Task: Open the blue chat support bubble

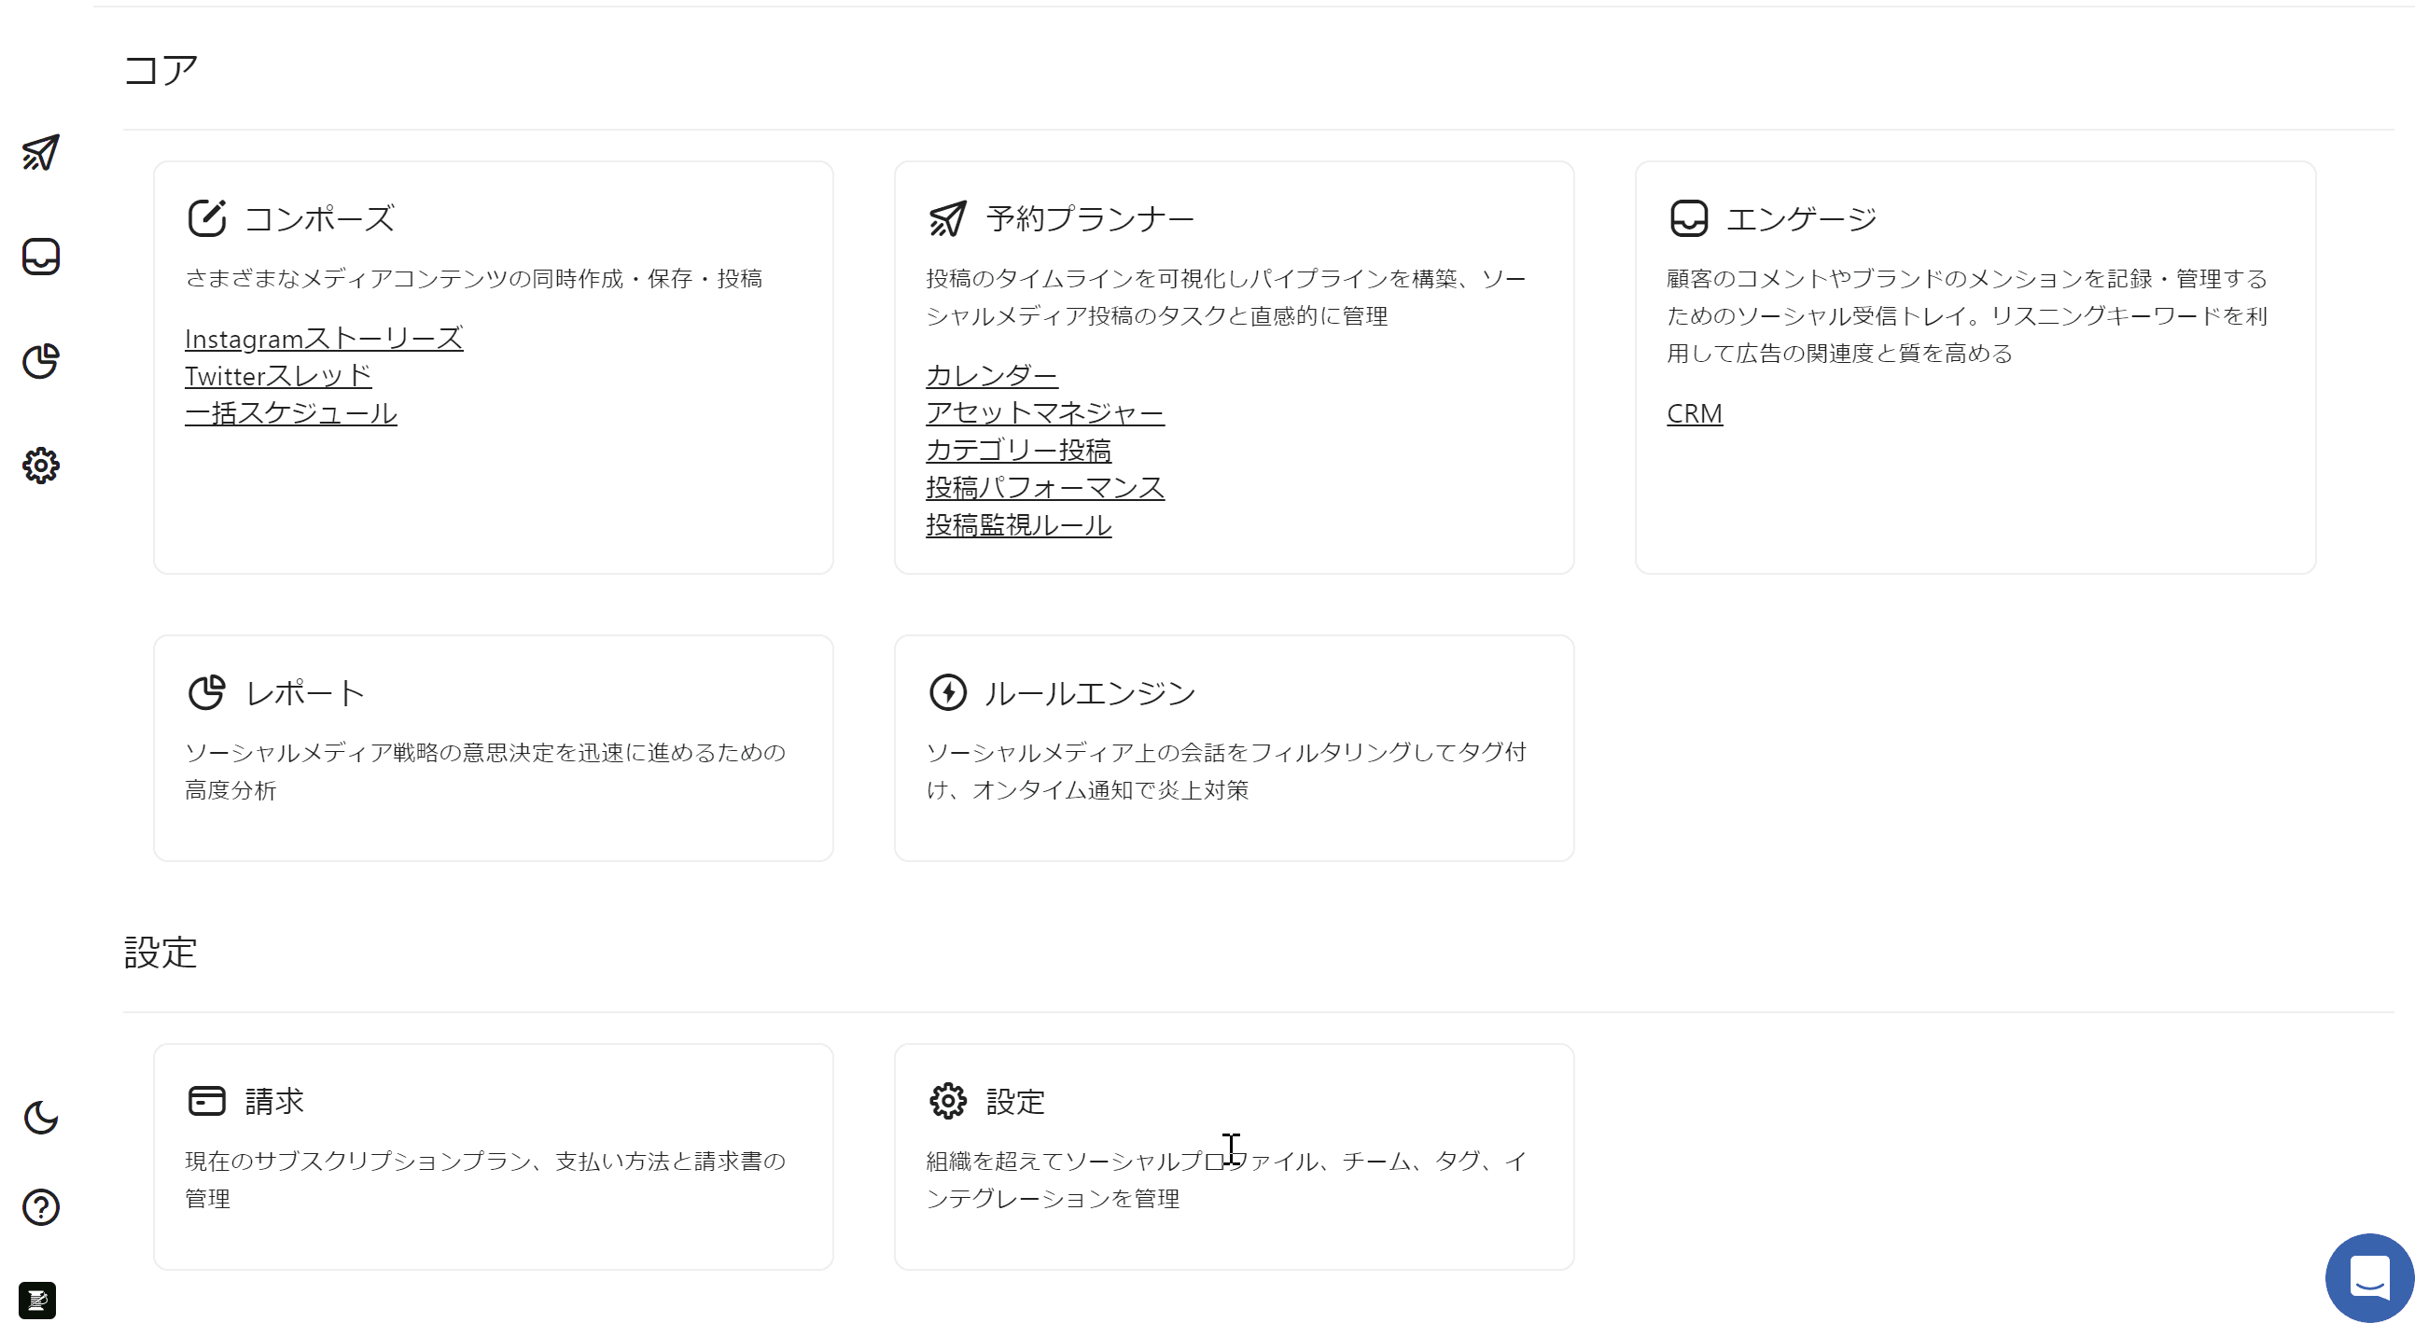Action: (2368, 1277)
